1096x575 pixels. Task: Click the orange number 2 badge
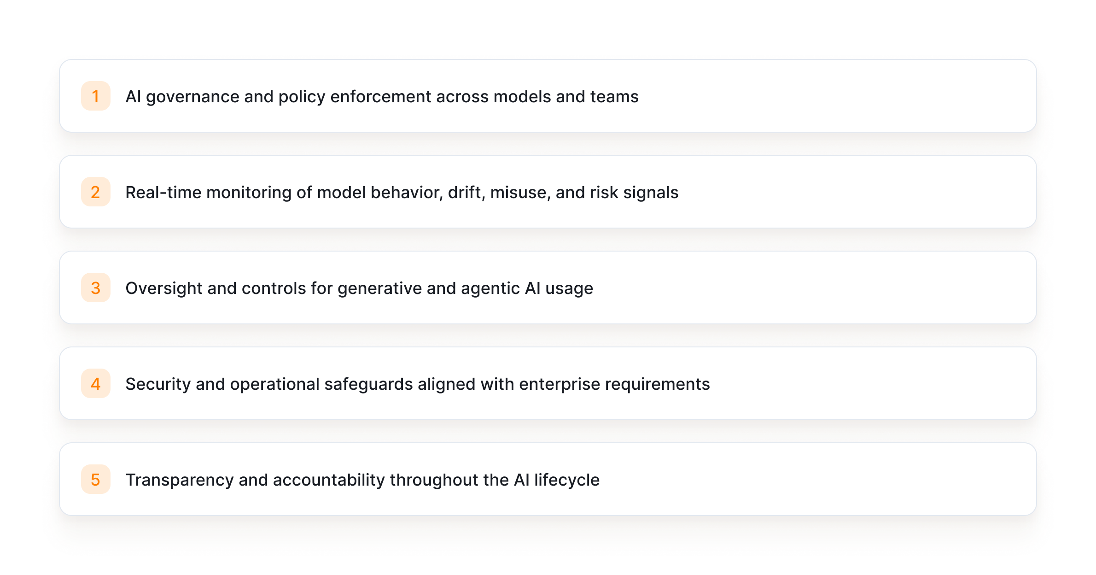[95, 192]
